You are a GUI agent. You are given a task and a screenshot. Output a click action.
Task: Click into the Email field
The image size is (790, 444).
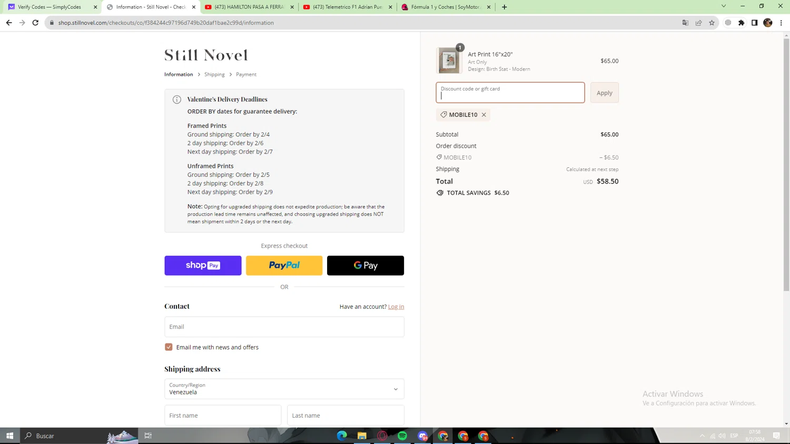pos(284,327)
